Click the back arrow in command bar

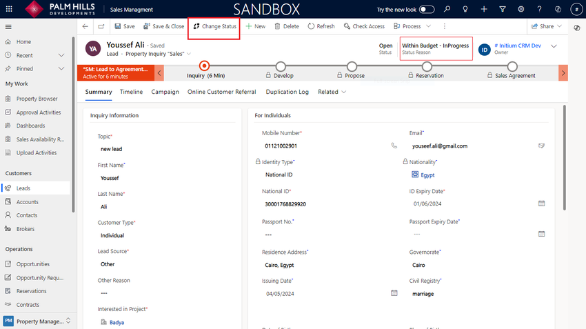click(x=85, y=26)
